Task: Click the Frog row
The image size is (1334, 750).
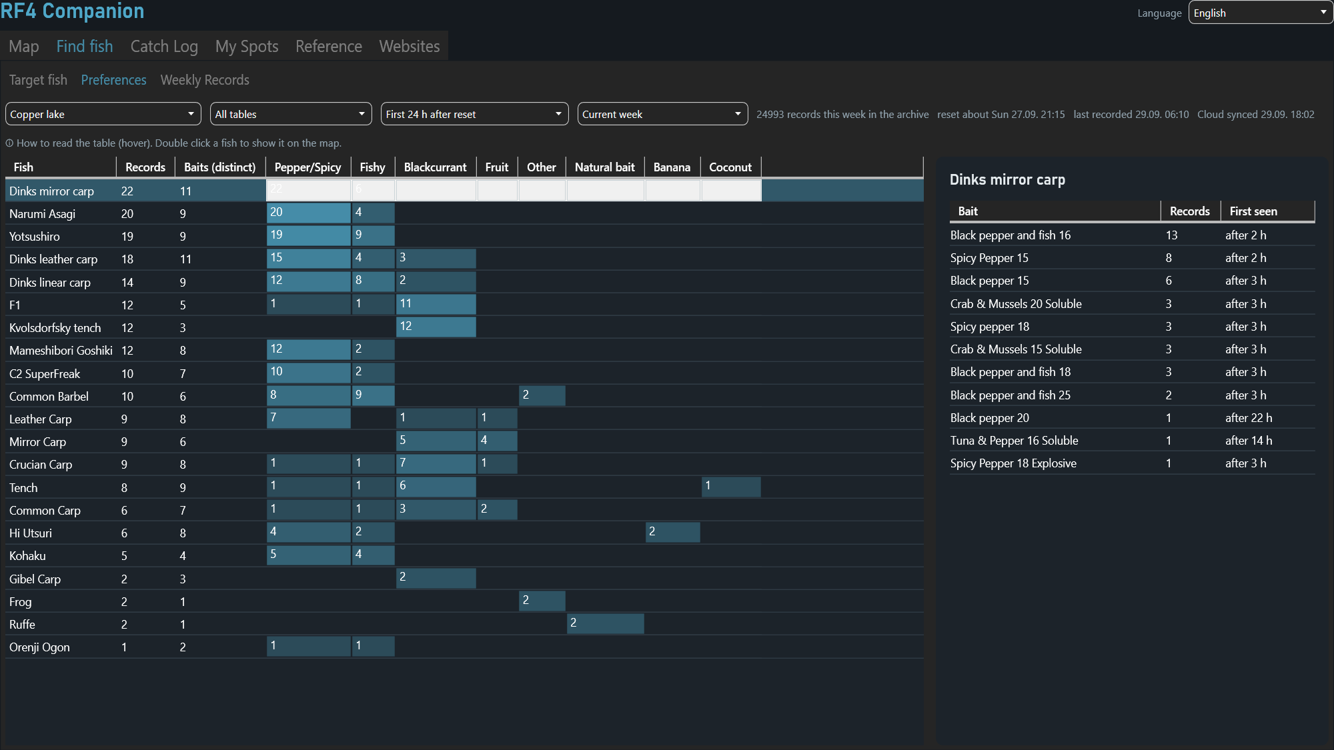Action: pos(464,601)
